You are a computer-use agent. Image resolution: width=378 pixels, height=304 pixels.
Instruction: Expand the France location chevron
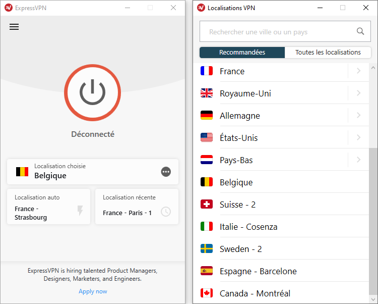coord(358,71)
